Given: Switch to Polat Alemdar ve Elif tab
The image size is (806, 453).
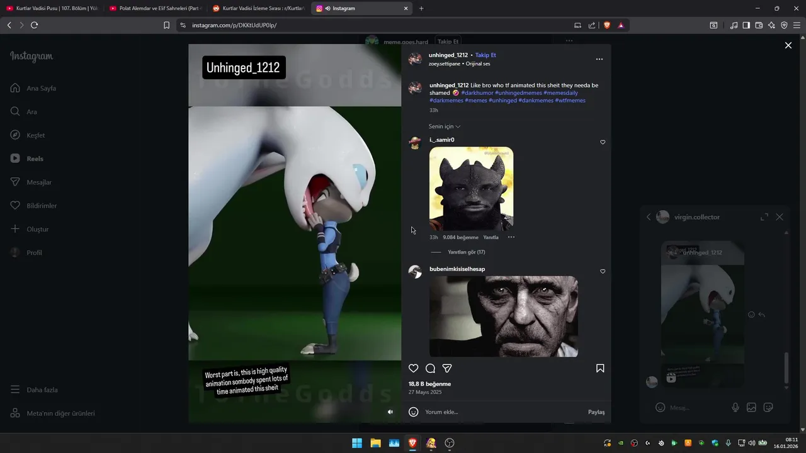Looking at the screenshot, I should point(155,8).
